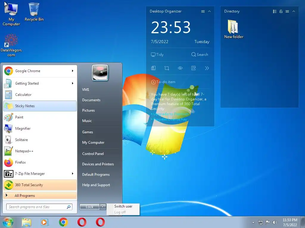
Task: Open VM1 user folder link
Action: pyautogui.click(x=85, y=90)
